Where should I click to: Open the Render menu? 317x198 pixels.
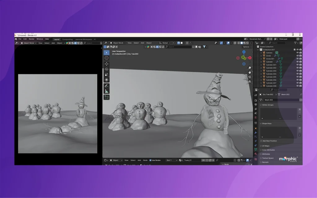click(x=32, y=39)
